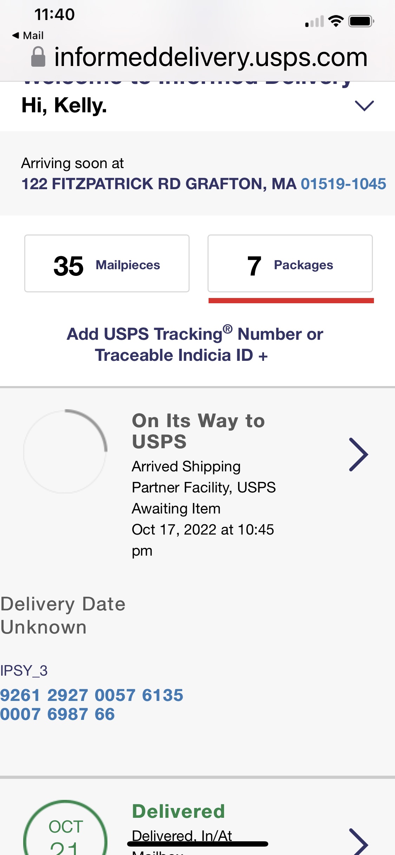This screenshot has width=395, height=855.
Task: Tap the informeddelivery.usps.com address bar
Action: point(211,57)
